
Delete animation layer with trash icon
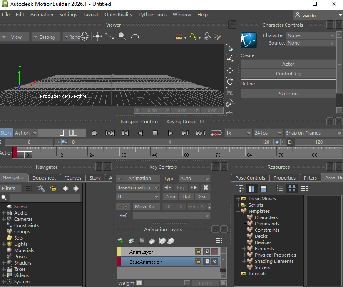[x=142, y=241]
